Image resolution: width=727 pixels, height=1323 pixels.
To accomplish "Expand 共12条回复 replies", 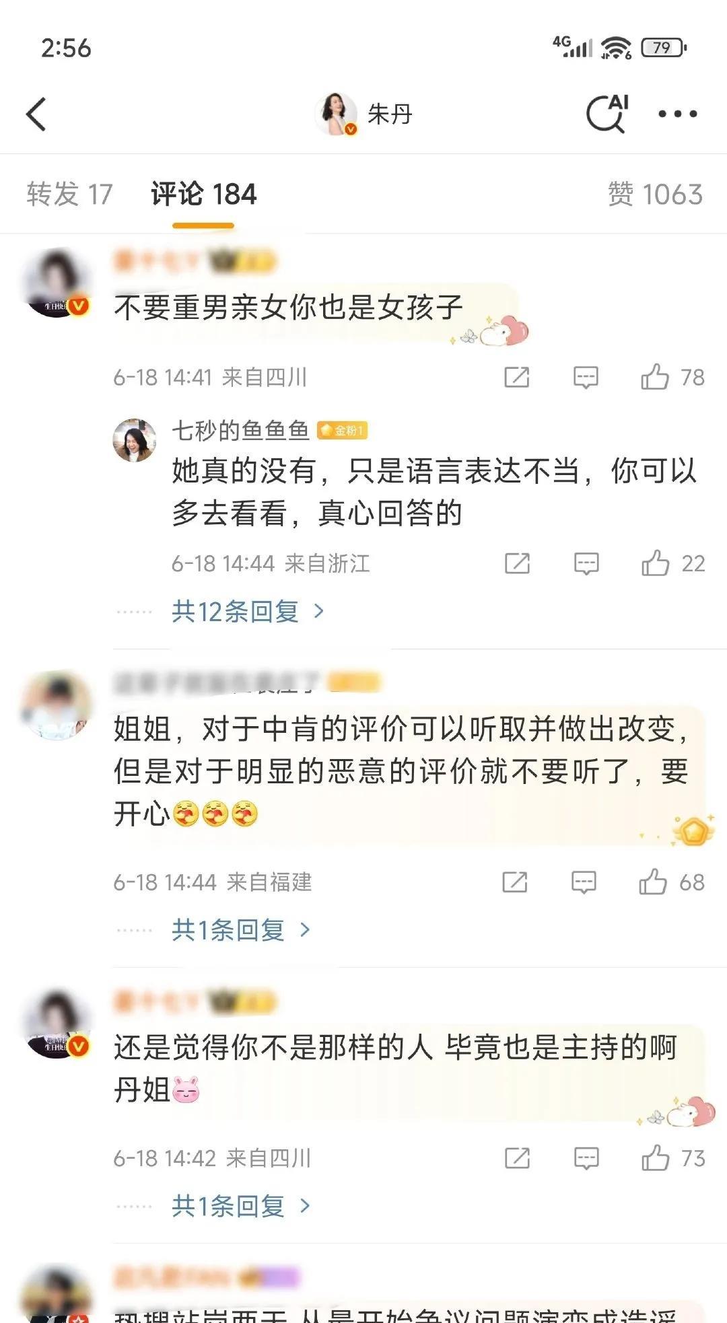I will coord(248,611).
